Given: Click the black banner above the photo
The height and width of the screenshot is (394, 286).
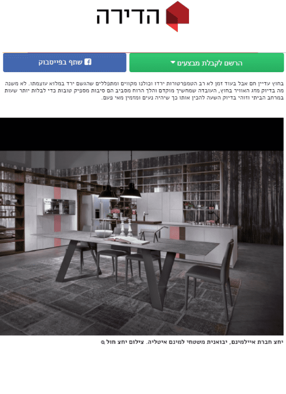Looking at the screenshot, I should (x=142, y=134).
